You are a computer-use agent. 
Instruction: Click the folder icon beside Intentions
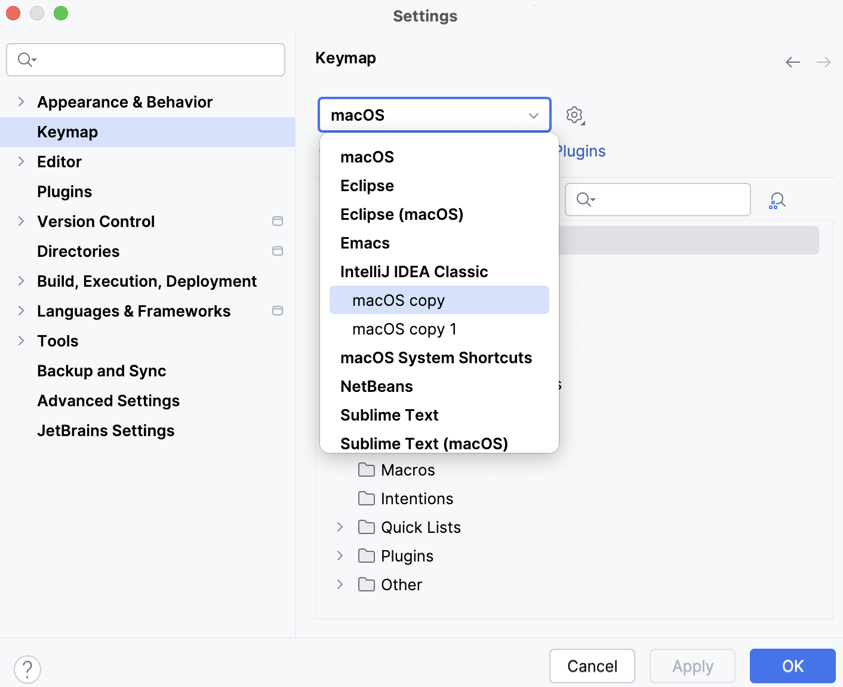pyautogui.click(x=366, y=499)
